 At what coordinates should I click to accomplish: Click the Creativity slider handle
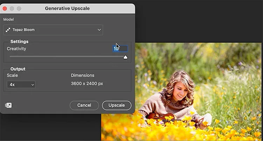click(125, 57)
